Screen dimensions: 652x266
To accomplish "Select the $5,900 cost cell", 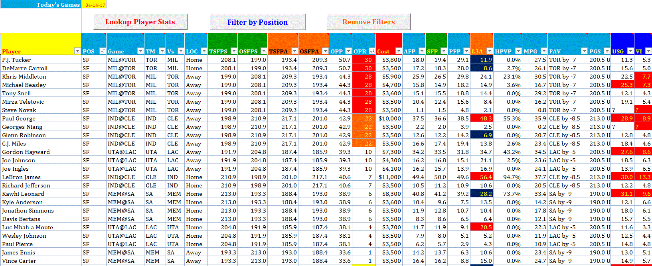I will coord(389,77).
